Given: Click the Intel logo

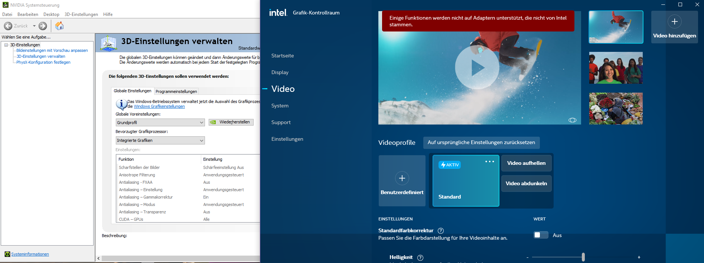Looking at the screenshot, I should [278, 13].
